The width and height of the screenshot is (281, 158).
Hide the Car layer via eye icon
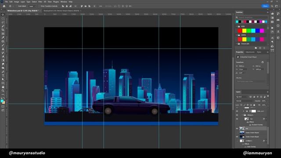click(237, 119)
